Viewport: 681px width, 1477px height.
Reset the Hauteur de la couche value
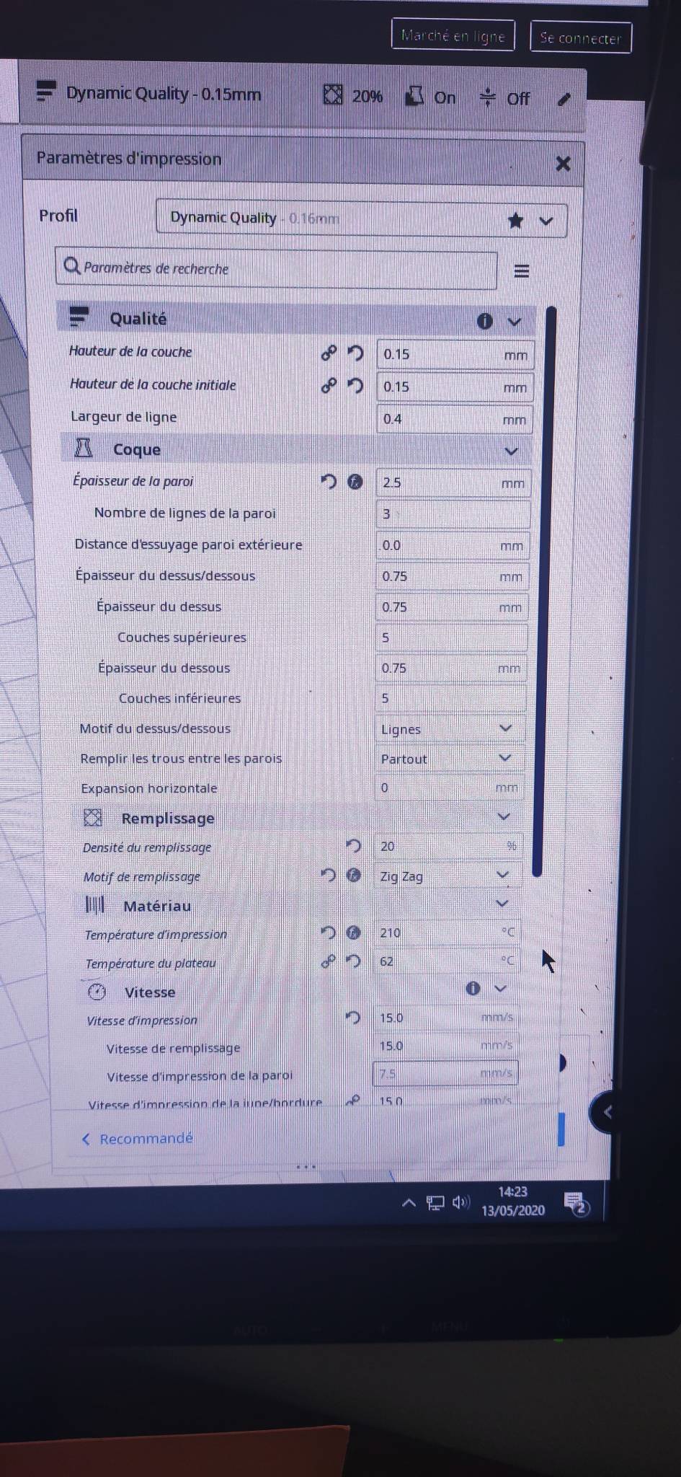[x=355, y=353]
